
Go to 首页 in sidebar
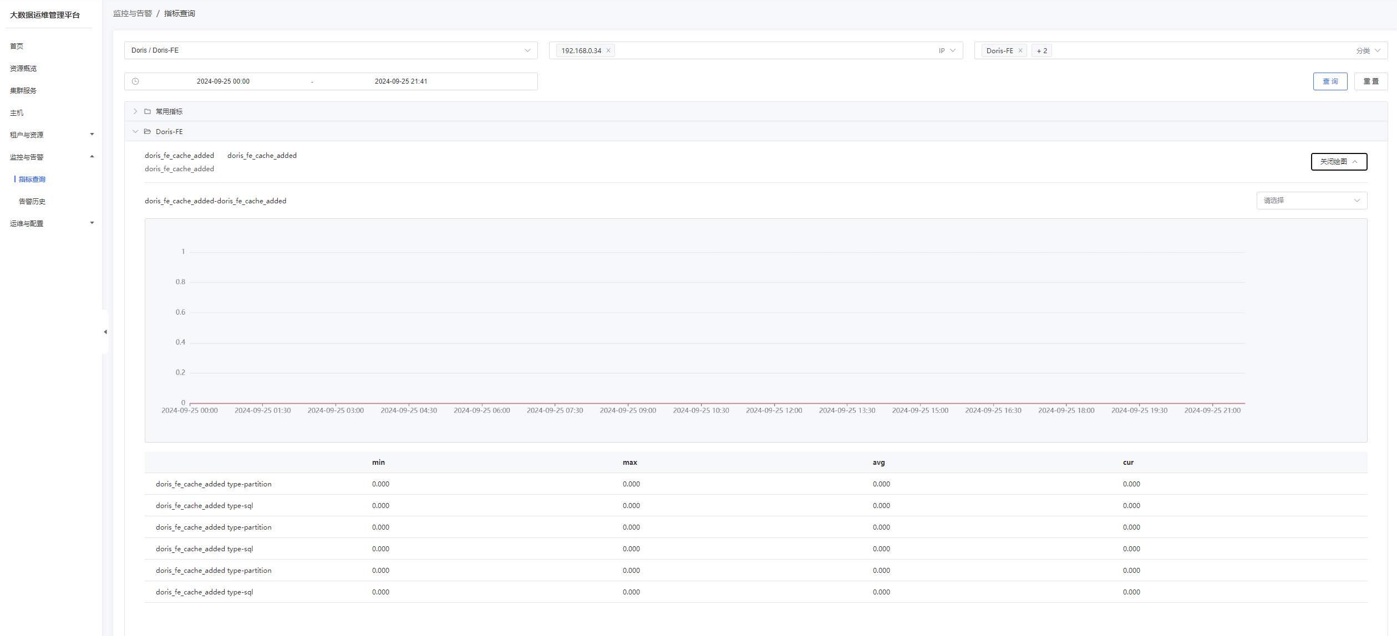tap(17, 46)
